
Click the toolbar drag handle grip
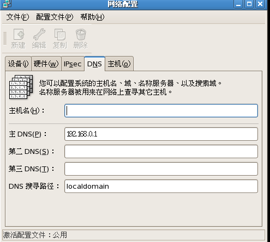click(x=5, y=39)
